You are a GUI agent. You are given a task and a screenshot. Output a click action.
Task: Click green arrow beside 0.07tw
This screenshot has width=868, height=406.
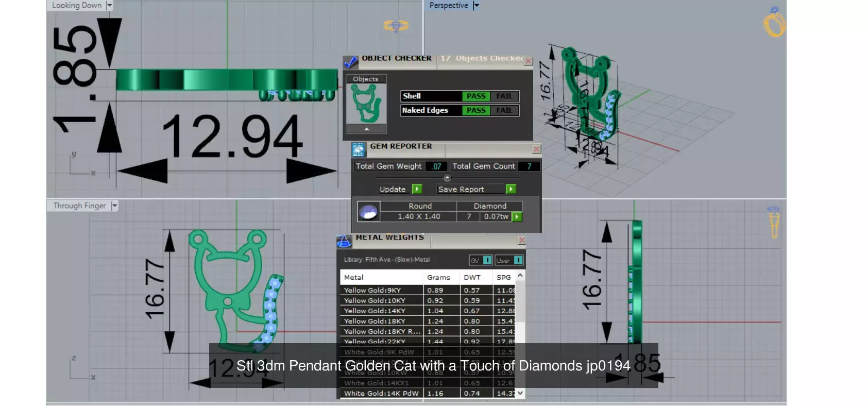[x=517, y=217]
